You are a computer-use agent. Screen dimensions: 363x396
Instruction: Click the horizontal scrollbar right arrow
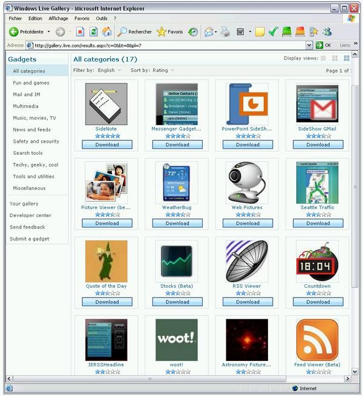pyautogui.click(x=348, y=378)
